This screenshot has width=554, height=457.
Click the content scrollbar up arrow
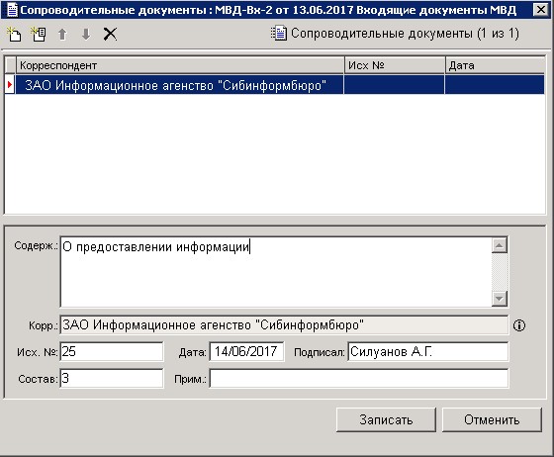tap(500, 245)
